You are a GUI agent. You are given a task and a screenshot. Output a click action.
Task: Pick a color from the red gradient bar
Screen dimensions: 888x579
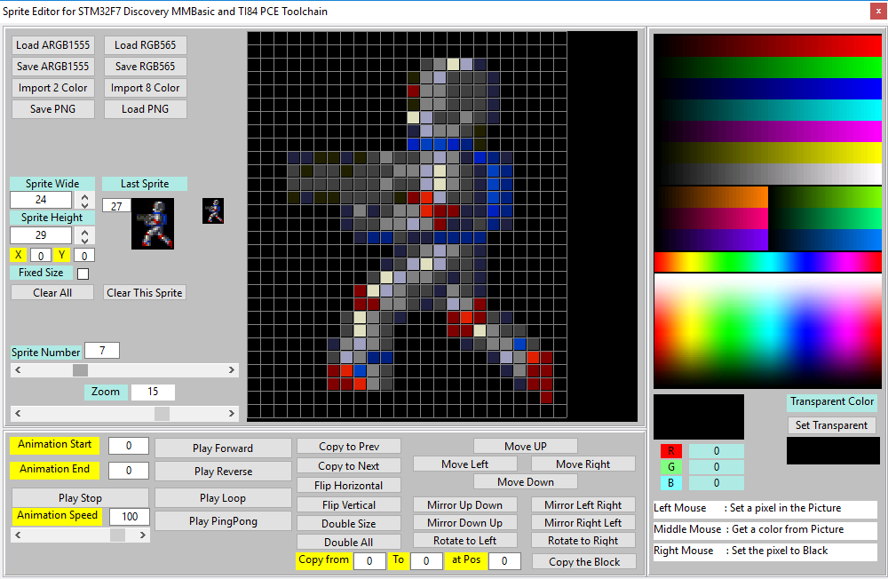click(x=768, y=45)
